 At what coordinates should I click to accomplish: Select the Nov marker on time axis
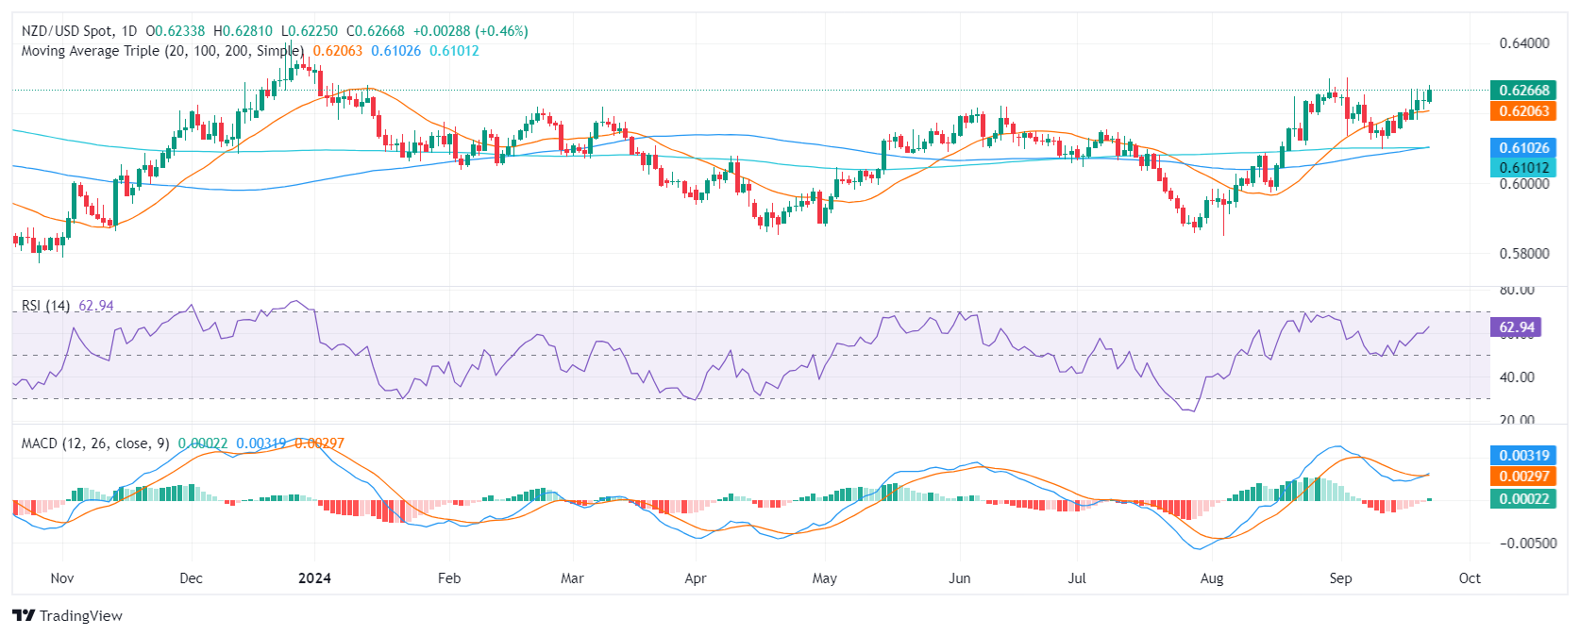point(62,578)
